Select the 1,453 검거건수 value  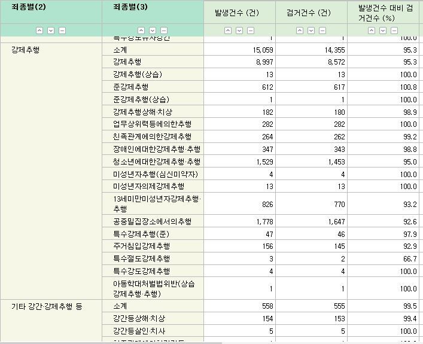tap(336, 162)
